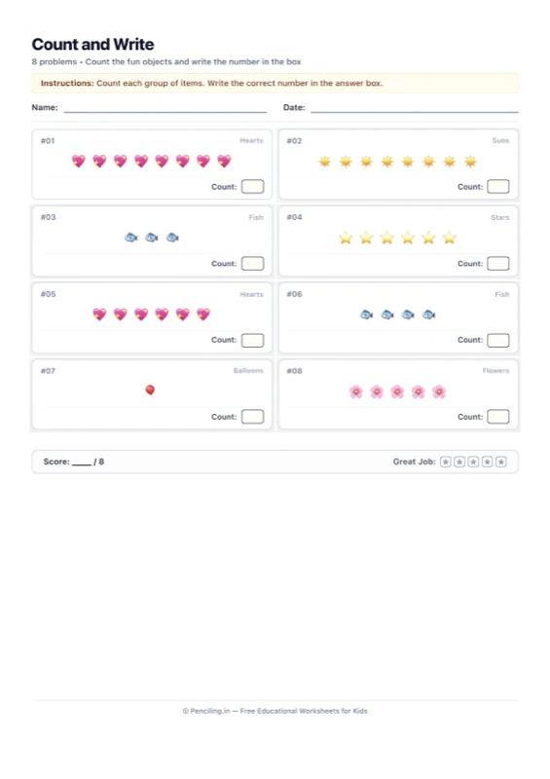Toggle the middle Great Job star box

pos(473,462)
